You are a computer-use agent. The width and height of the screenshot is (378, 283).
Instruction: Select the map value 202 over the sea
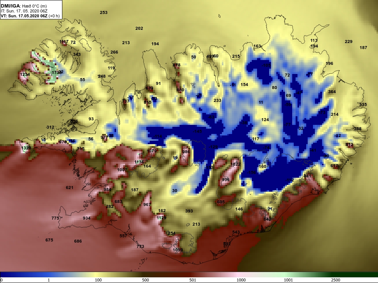tap(139, 28)
